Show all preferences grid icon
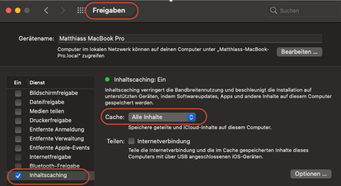341x186 pixels. tap(81, 11)
